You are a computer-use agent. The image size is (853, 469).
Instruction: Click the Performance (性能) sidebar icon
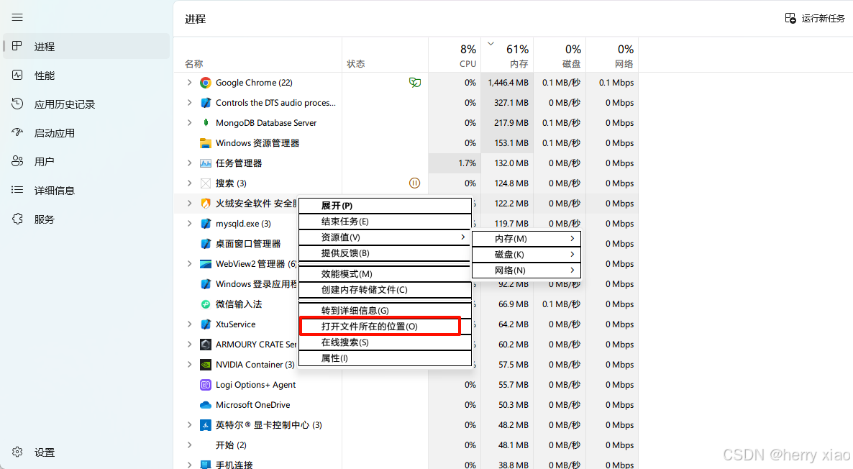[17, 75]
